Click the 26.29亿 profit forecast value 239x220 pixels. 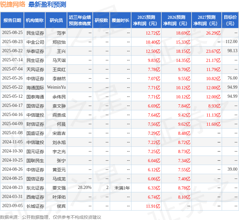point(213,33)
